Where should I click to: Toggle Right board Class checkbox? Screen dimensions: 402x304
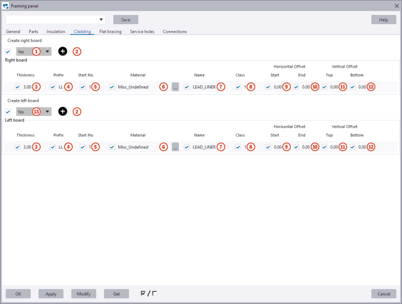pyautogui.click(x=238, y=87)
